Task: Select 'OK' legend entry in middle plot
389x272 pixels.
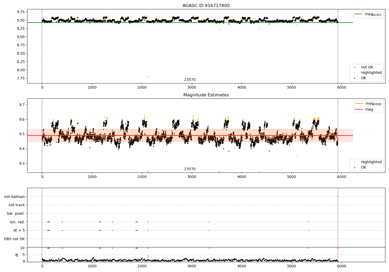Action: pyautogui.click(x=360, y=168)
